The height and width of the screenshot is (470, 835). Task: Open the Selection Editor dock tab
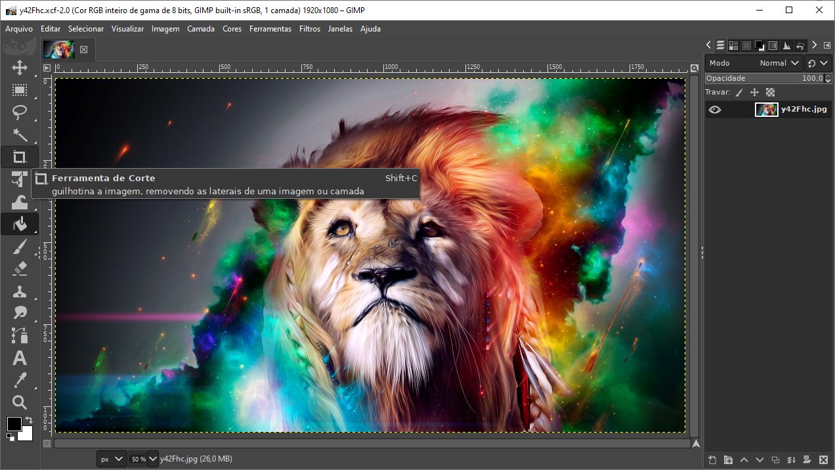(746, 45)
